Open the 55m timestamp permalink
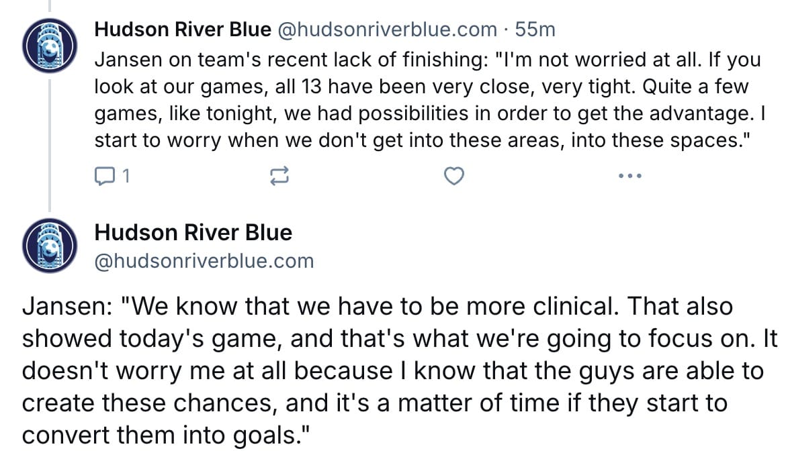Image resolution: width=786 pixels, height=459 pixels. coord(535,30)
